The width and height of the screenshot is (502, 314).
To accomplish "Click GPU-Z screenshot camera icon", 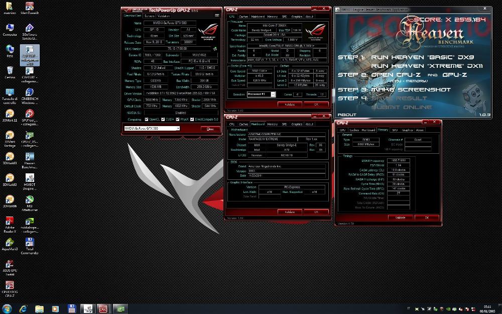I will click(217, 16).
